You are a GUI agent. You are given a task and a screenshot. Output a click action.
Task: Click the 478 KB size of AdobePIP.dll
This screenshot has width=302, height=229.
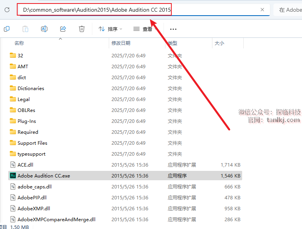pyautogui.click(x=232, y=198)
